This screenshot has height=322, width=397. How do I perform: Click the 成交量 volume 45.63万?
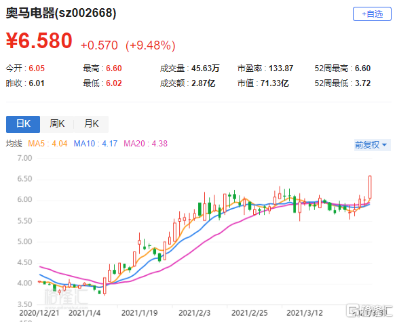tap(206, 68)
